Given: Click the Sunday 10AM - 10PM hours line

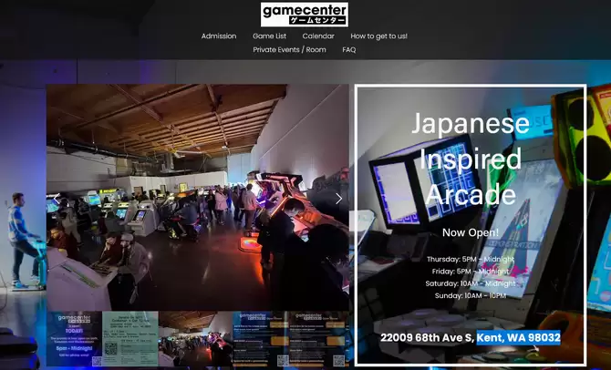Looking at the screenshot, I should pos(470,295).
